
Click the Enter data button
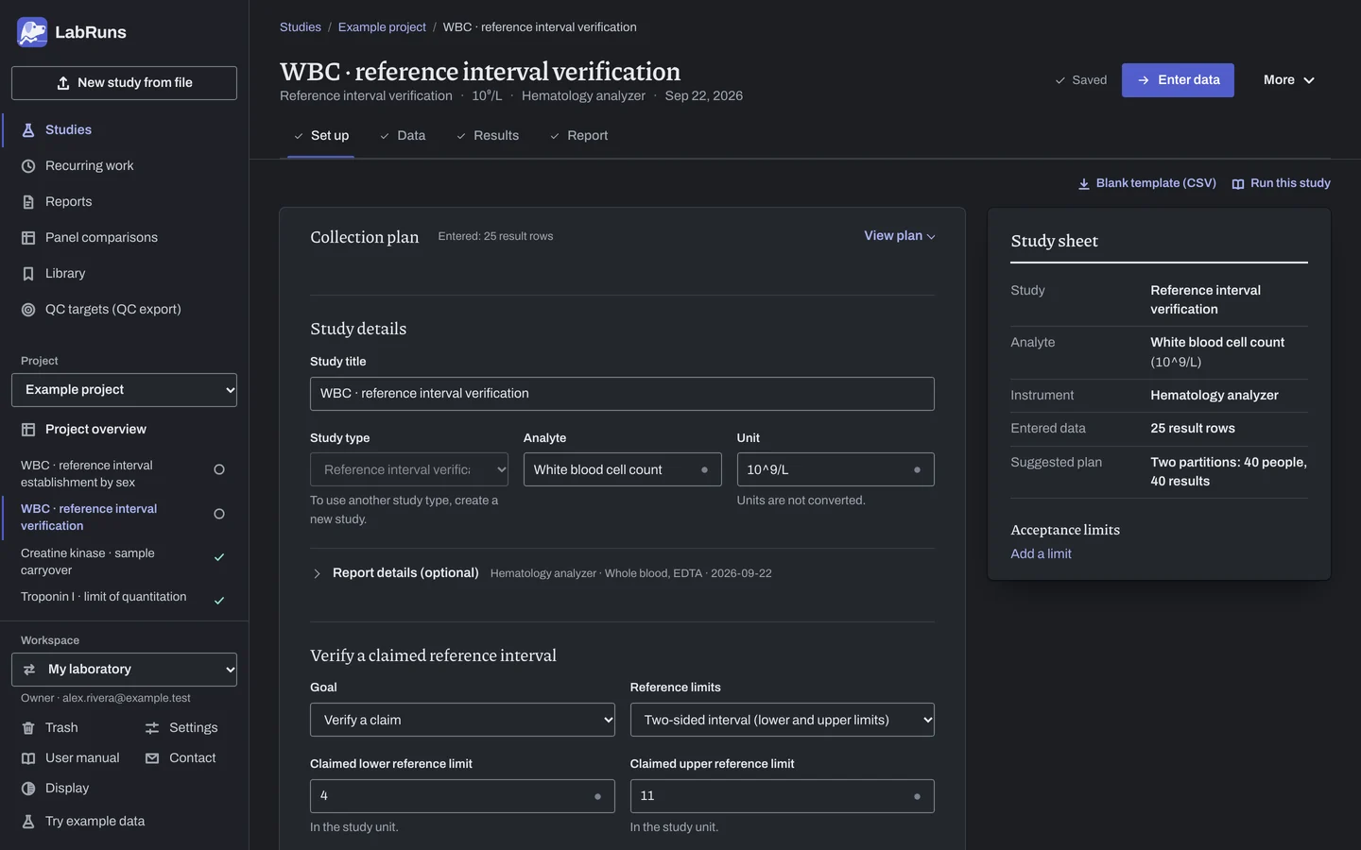[1178, 80]
